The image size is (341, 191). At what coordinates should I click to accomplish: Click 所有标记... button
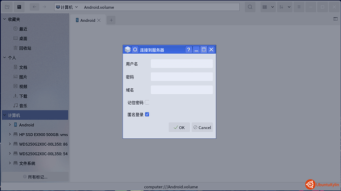coord(35,177)
